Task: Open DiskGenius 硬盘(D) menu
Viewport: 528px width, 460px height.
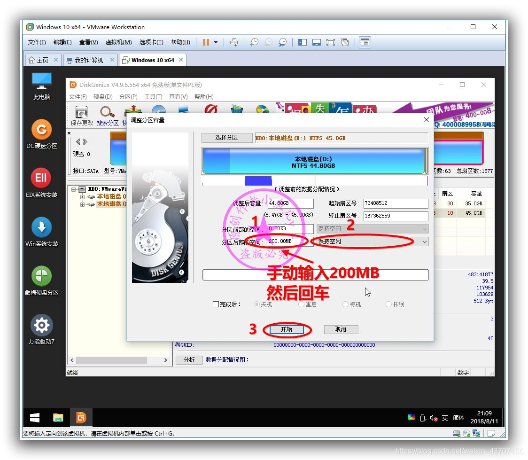Action: pyautogui.click(x=103, y=97)
